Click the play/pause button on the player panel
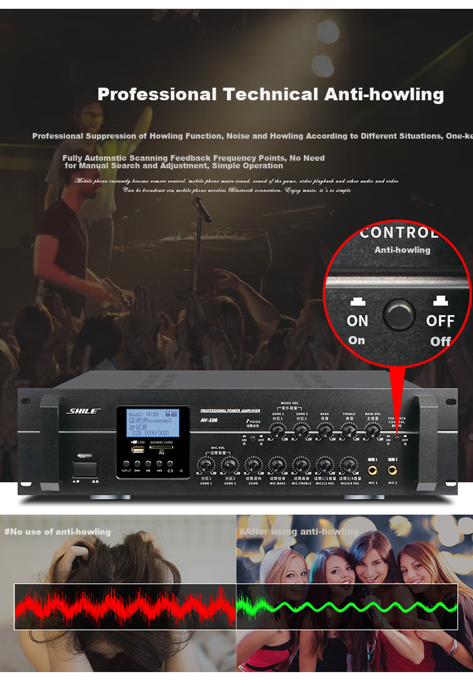 [x=148, y=463]
